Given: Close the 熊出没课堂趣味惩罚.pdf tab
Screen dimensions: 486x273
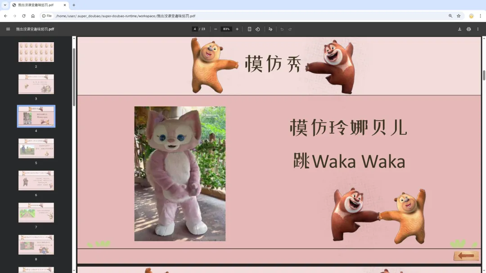Looking at the screenshot, I should [x=64, y=5].
